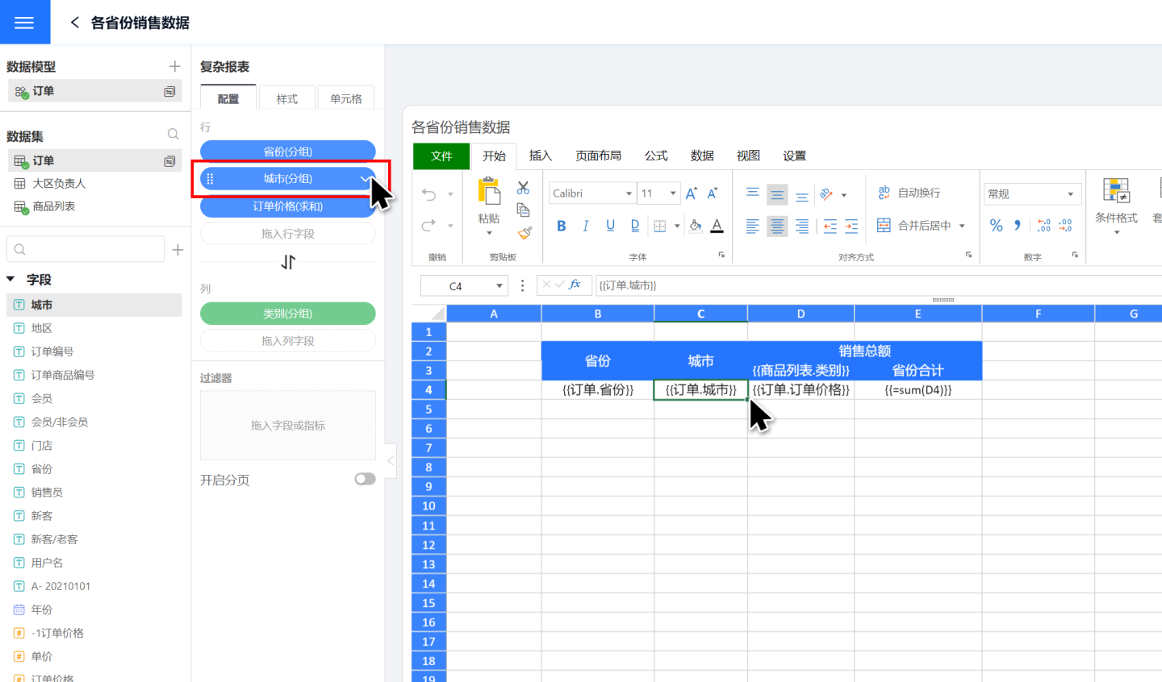Apply percent number format
Screen dimensions: 1162x682
(997, 226)
